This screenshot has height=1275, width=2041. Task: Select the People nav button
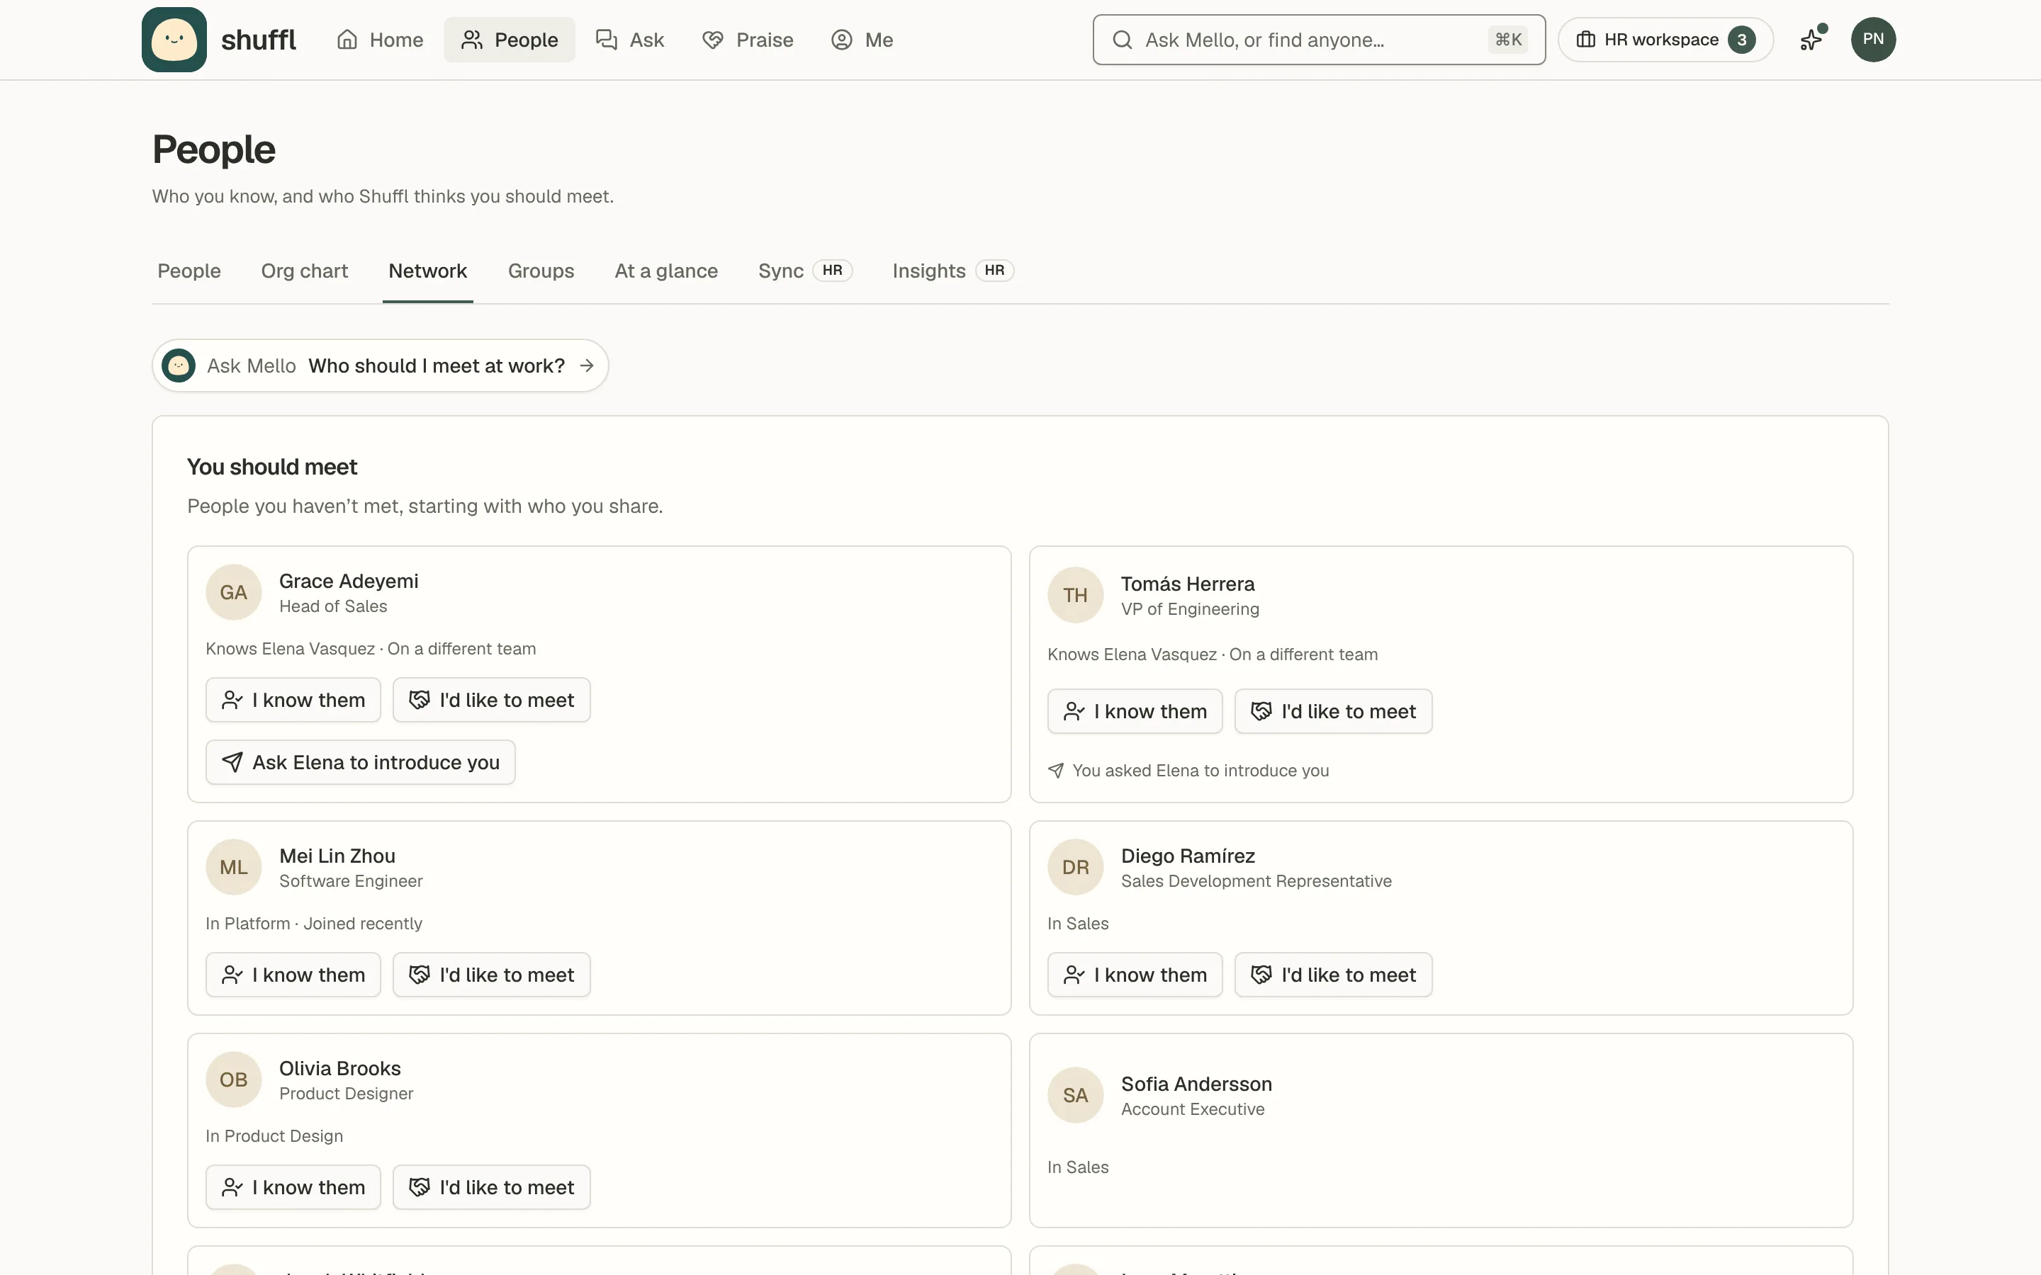click(x=510, y=40)
